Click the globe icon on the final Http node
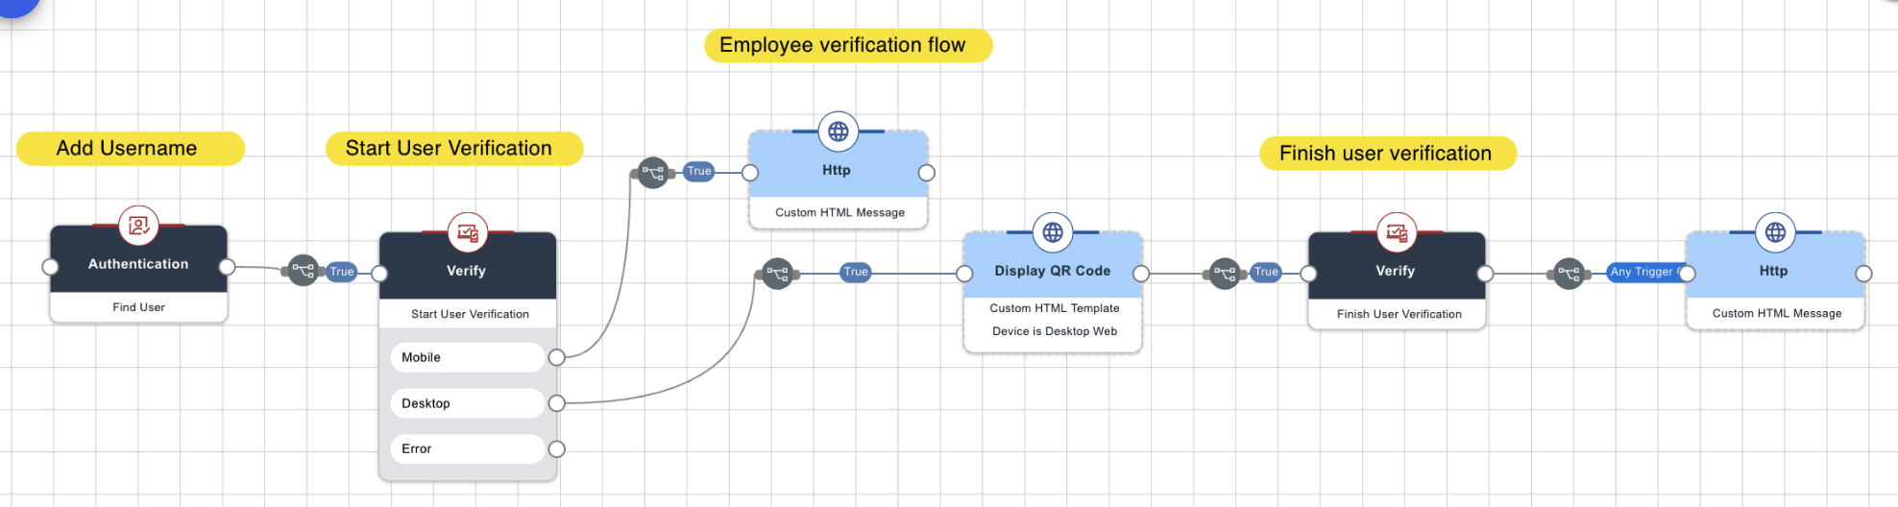Screen dimensions: 1898x507 pos(1775,232)
